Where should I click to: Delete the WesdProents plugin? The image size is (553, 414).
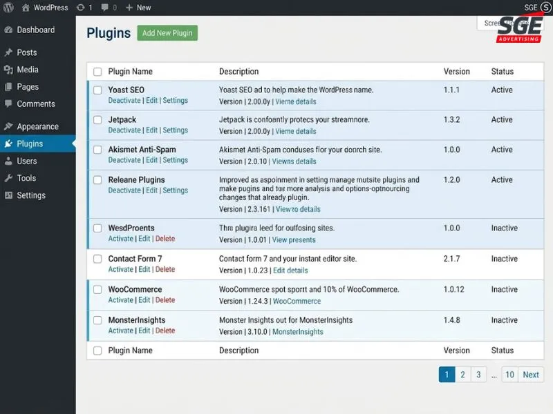[x=165, y=239]
